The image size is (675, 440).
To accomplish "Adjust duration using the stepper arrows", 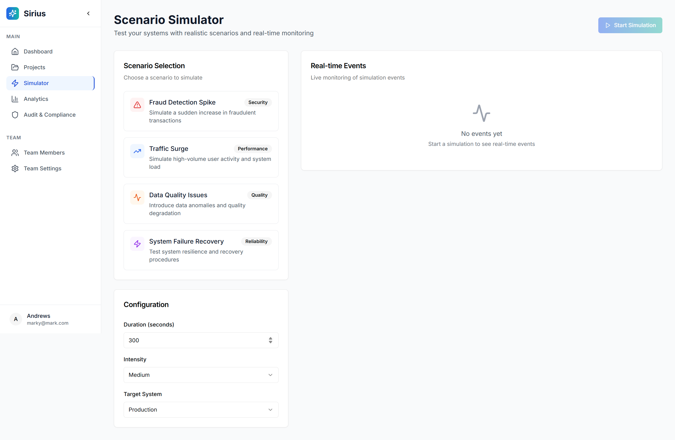I will tap(270, 340).
